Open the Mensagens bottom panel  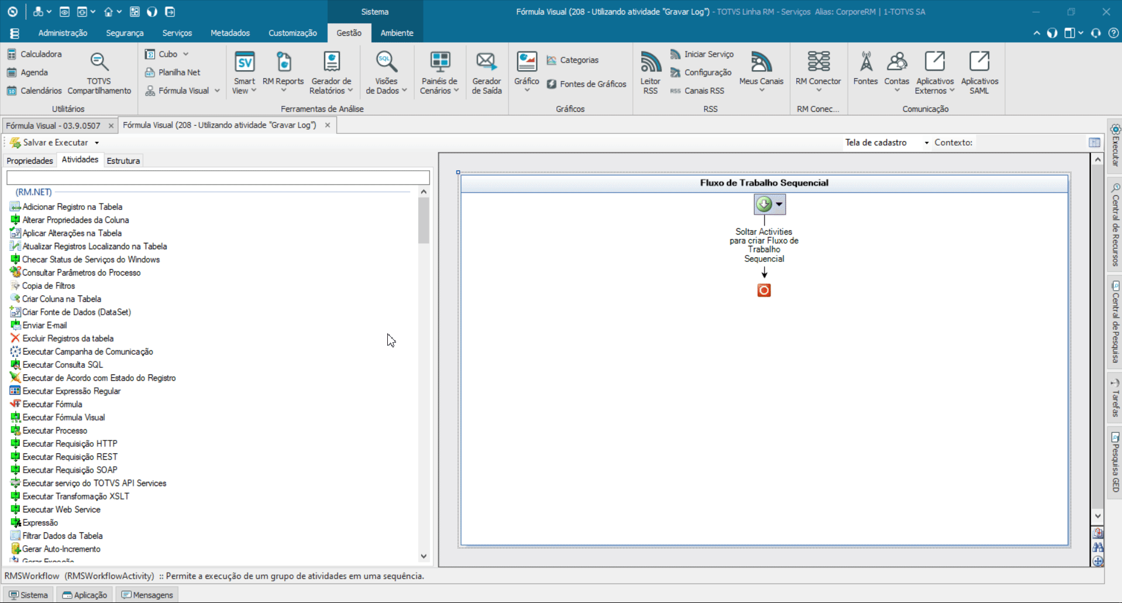(x=147, y=595)
